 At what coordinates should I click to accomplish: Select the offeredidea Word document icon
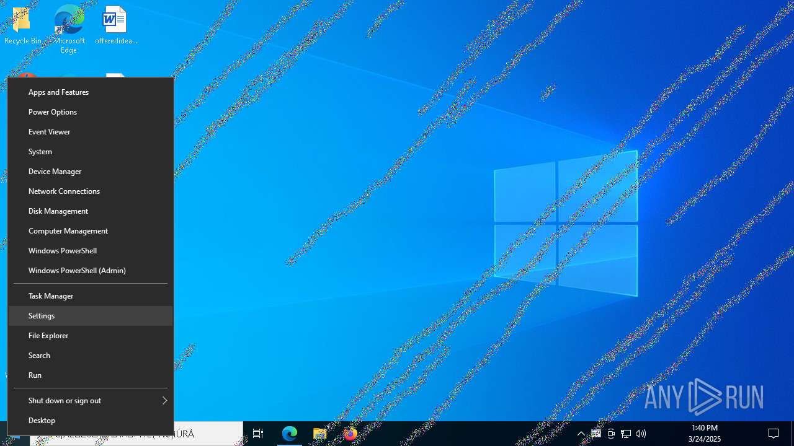coord(116,26)
